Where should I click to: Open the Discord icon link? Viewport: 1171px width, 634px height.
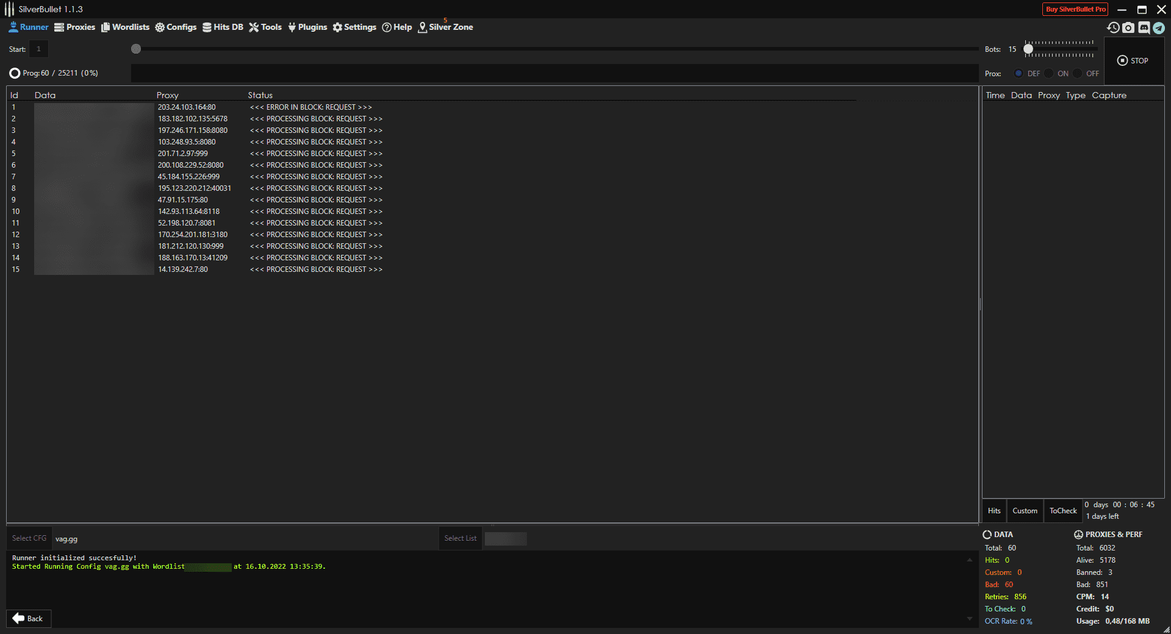click(1144, 27)
